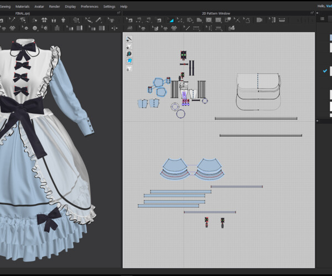Image resolution: width=332 pixels, height=276 pixels.
Task: Open the Display menu
Action: click(x=70, y=7)
